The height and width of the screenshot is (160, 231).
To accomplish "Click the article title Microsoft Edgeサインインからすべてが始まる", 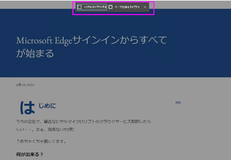I will [91, 46].
